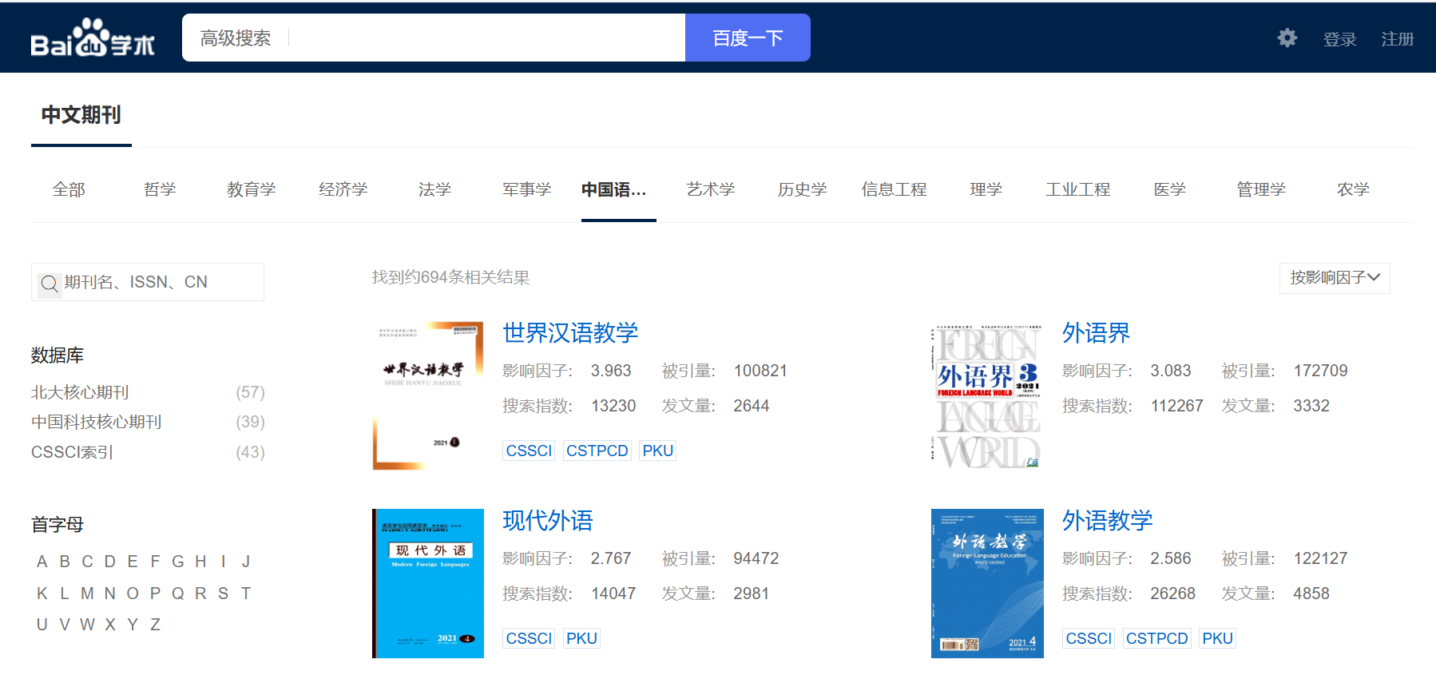Switch to the 教育学 category tab
The height and width of the screenshot is (687, 1436).
click(251, 189)
